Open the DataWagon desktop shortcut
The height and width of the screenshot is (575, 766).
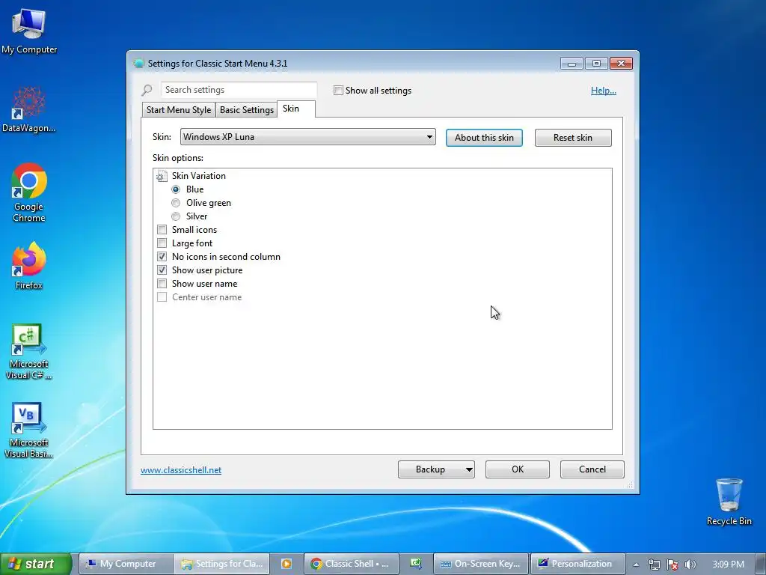[x=29, y=109]
